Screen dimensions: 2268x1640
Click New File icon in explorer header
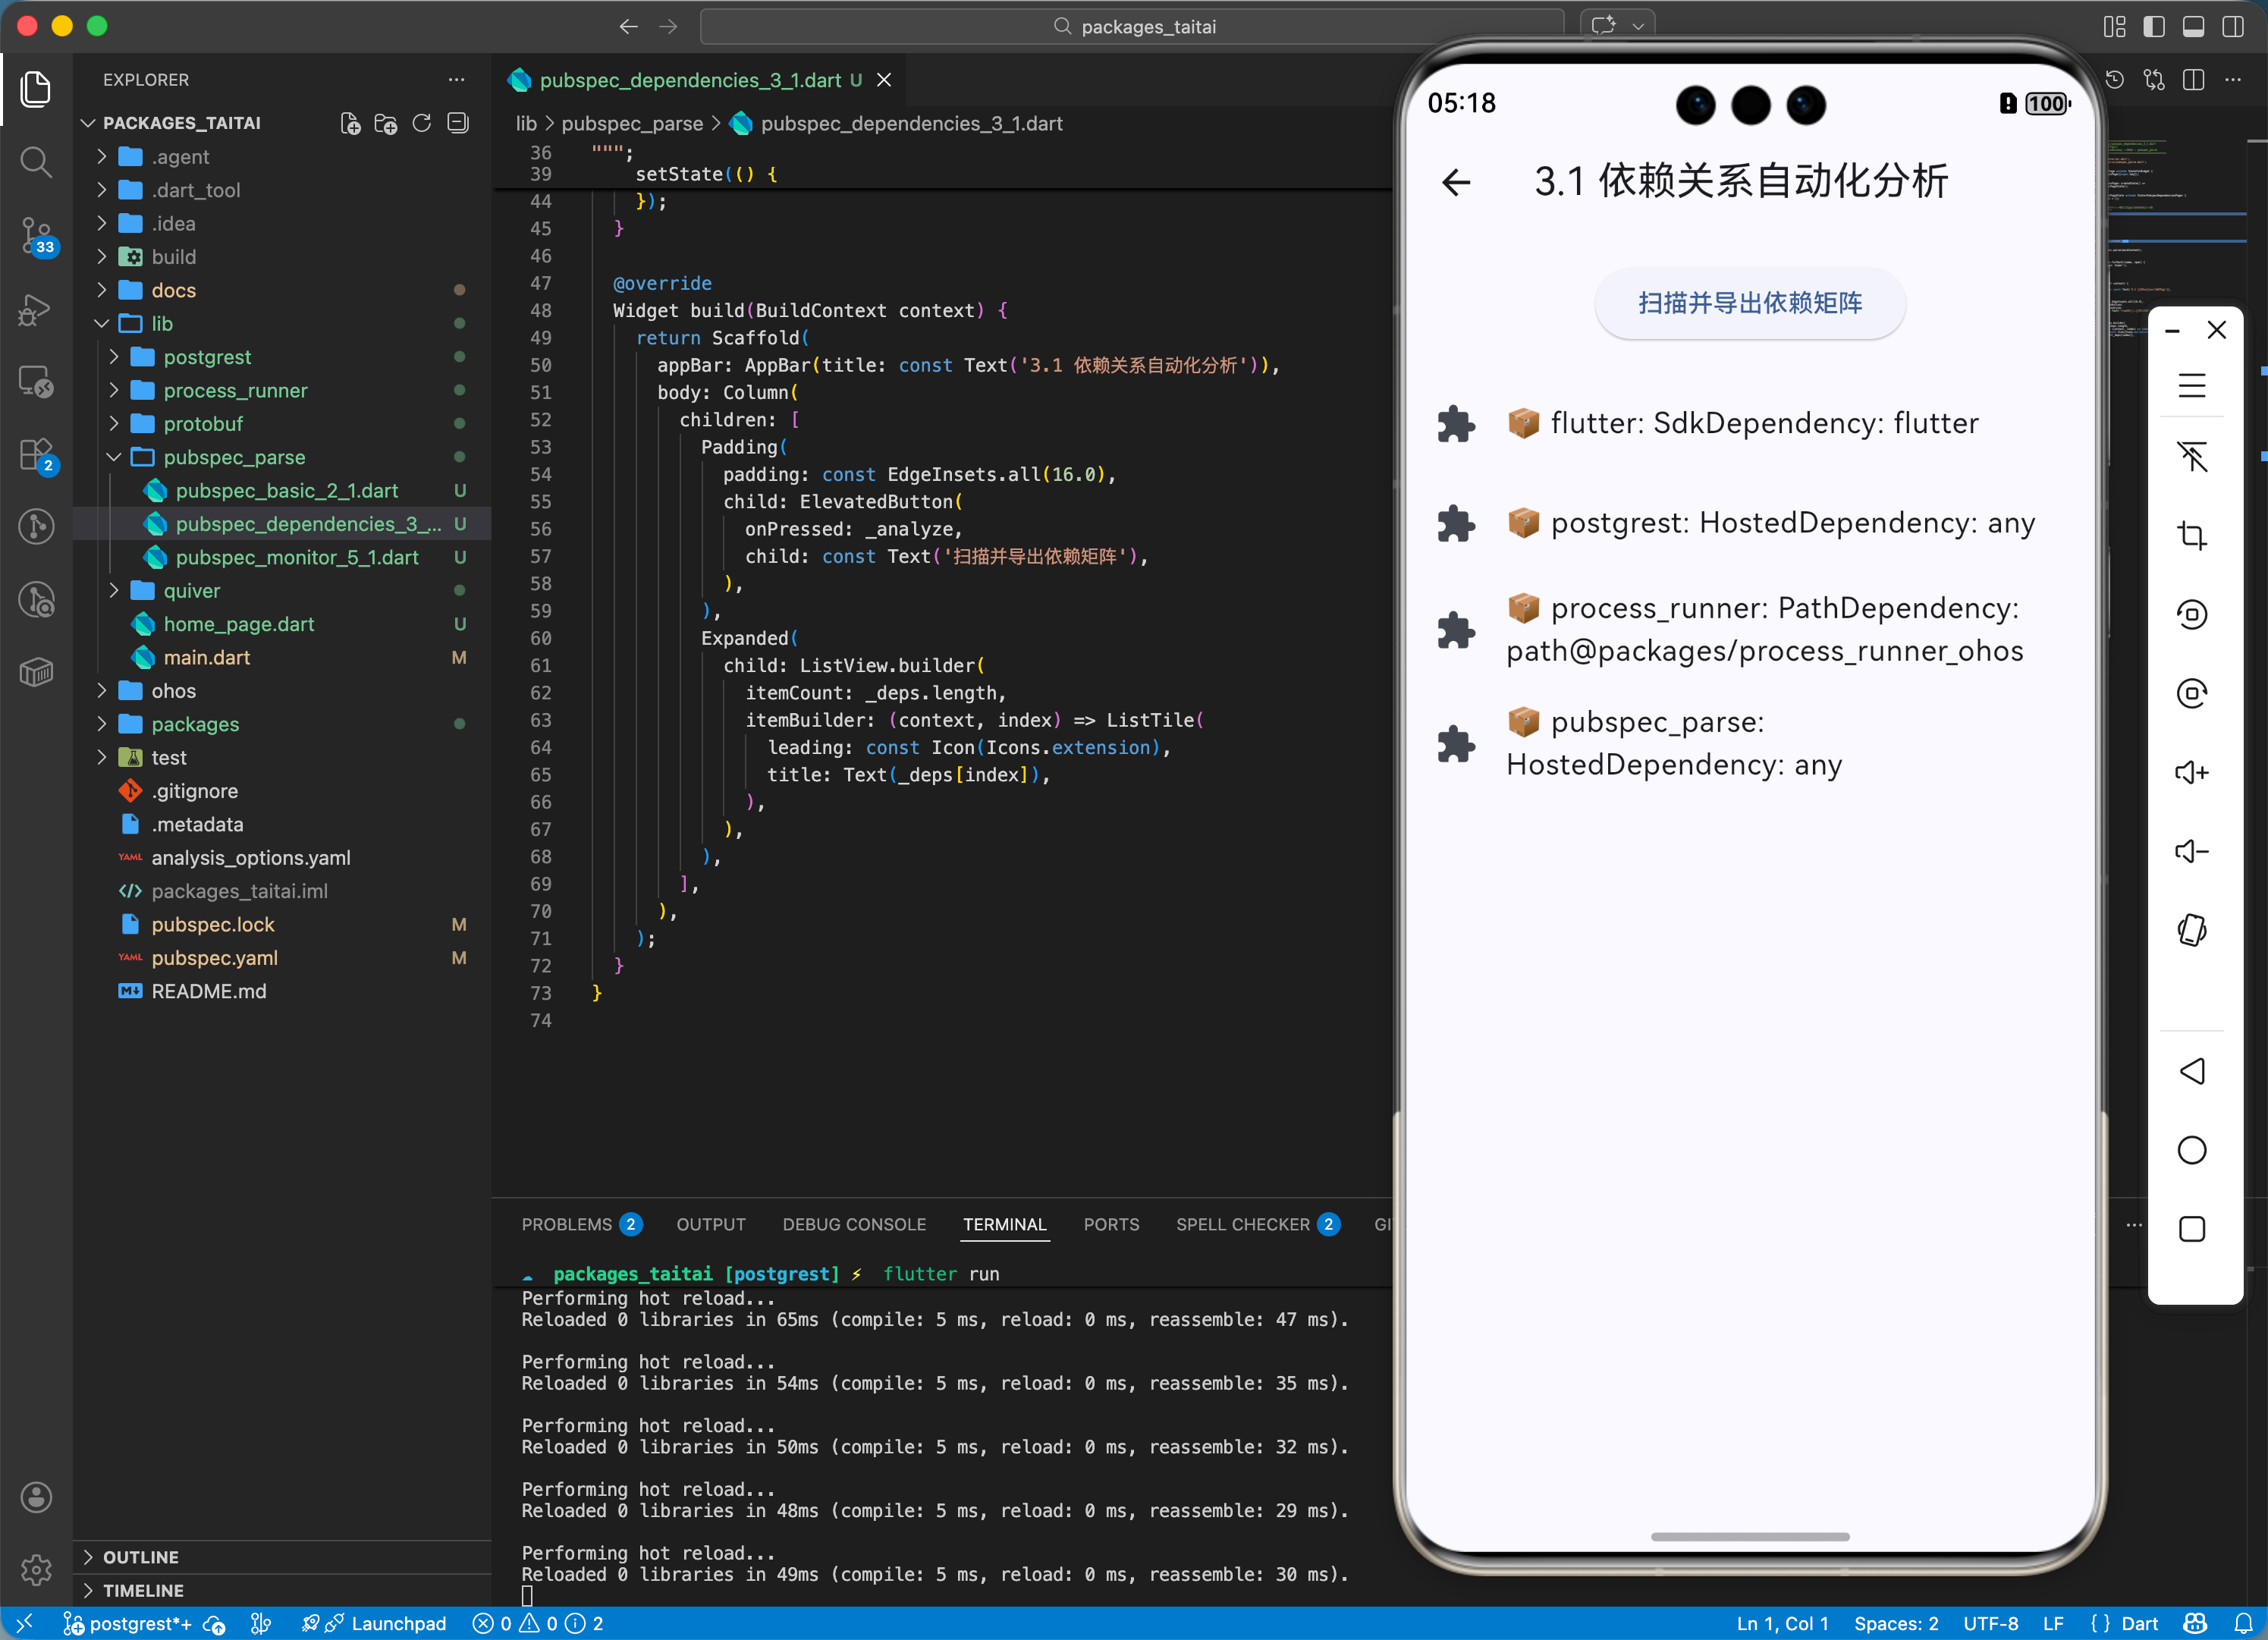[350, 123]
